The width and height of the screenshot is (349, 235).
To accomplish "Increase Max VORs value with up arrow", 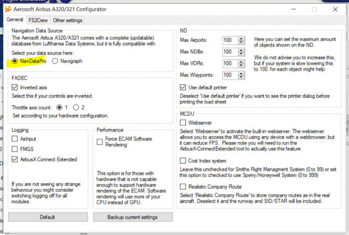I will (x=241, y=62).
